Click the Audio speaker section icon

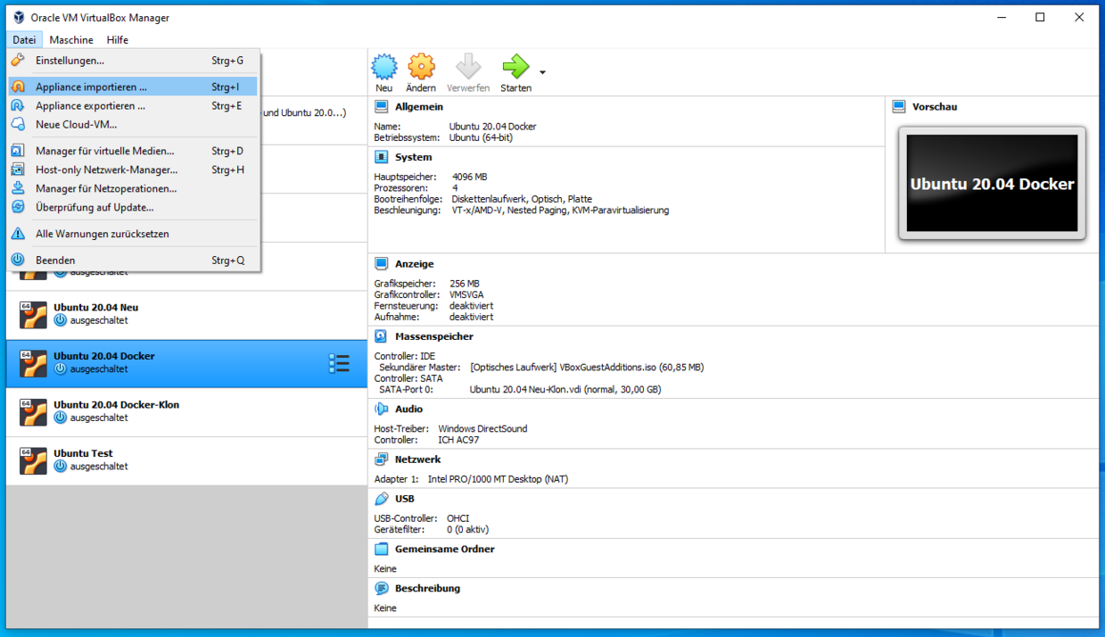point(382,409)
